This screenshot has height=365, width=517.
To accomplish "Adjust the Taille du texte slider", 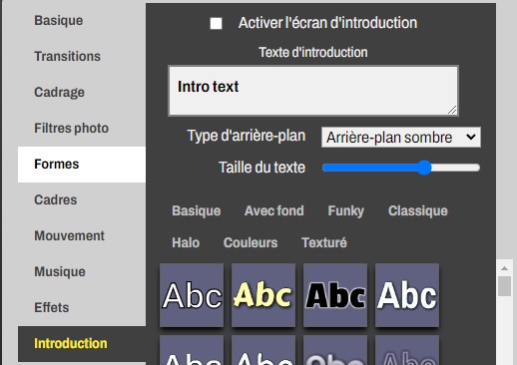I will coord(401,168).
